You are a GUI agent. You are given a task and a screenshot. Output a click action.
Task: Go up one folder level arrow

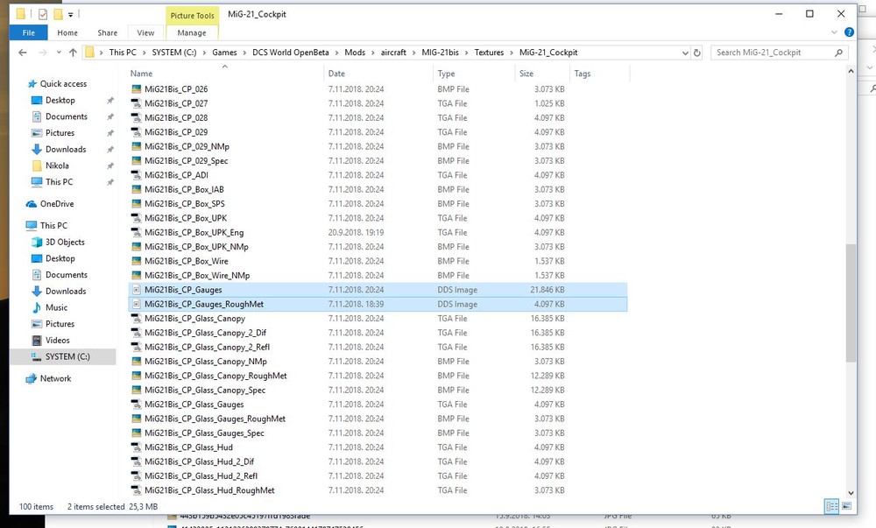[73, 53]
